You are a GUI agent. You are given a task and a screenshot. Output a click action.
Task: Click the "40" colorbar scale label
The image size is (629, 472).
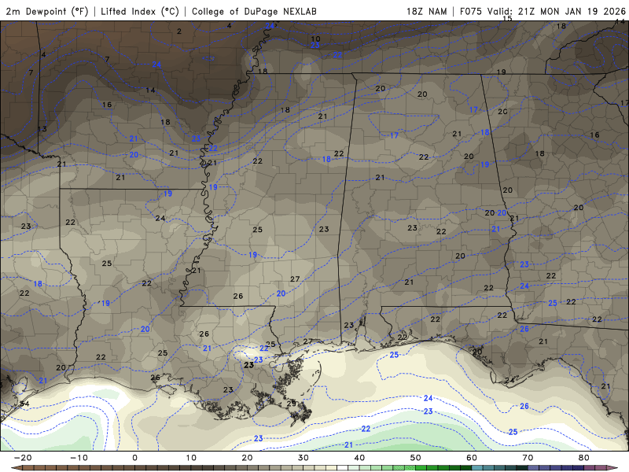(x=359, y=458)
